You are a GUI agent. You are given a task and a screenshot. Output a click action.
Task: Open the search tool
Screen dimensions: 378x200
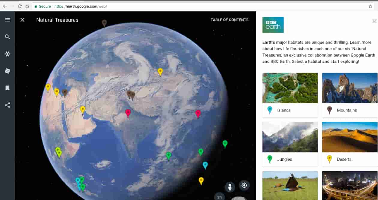pyautogui.click(x=7, y=37)
